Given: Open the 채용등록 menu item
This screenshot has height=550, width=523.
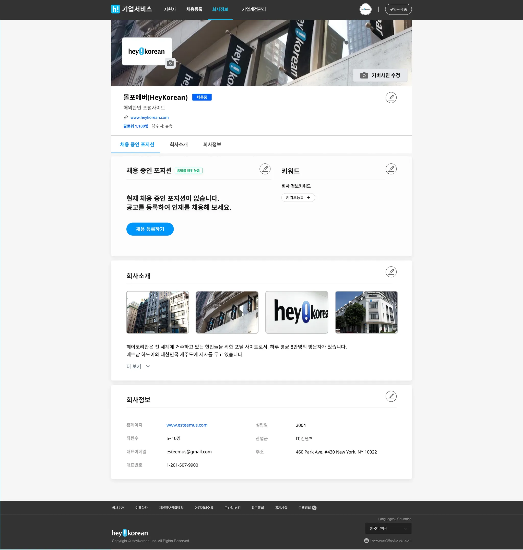Looking at the screenshot, I should (x=194, y=9).
